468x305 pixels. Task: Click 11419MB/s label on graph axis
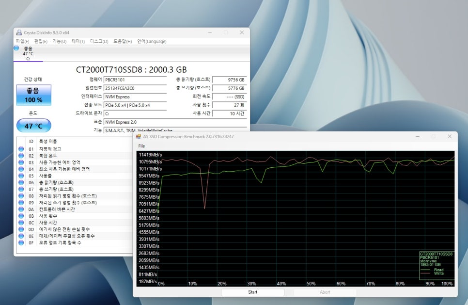(x=150, y=155)
